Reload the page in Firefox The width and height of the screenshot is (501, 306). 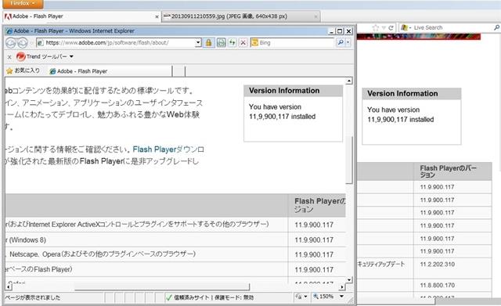point(391,28)
